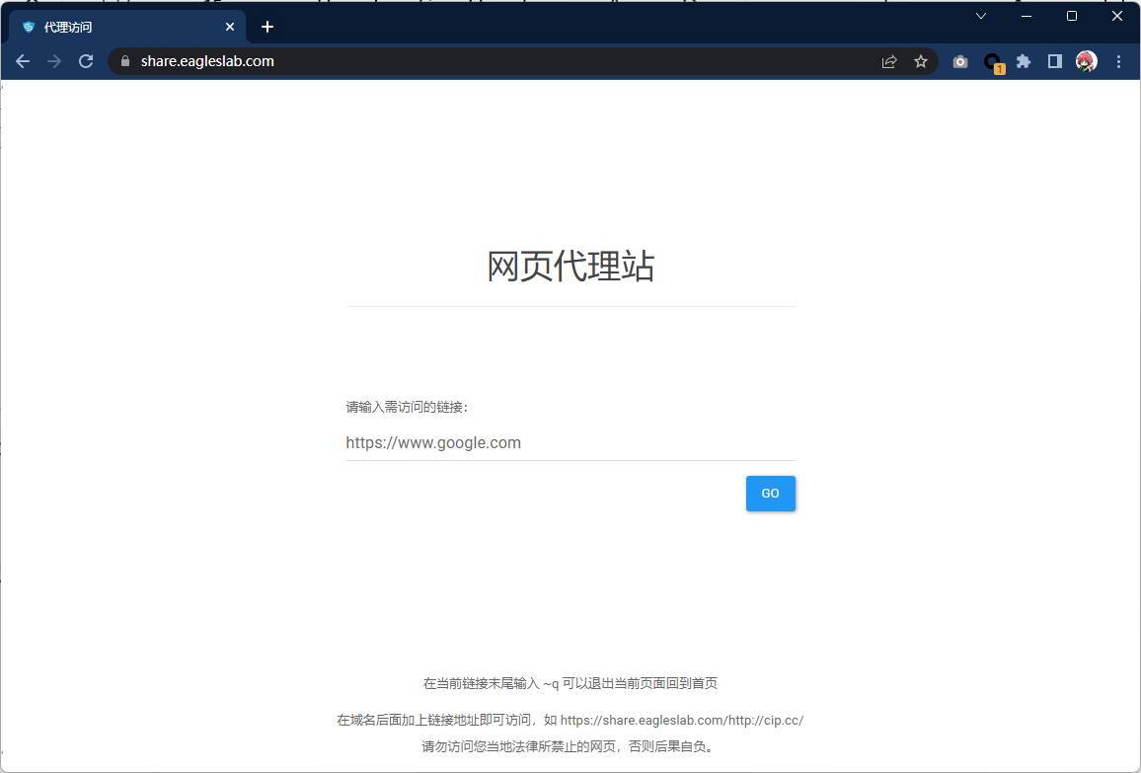View site info via the lock icon

click(124, 61)
